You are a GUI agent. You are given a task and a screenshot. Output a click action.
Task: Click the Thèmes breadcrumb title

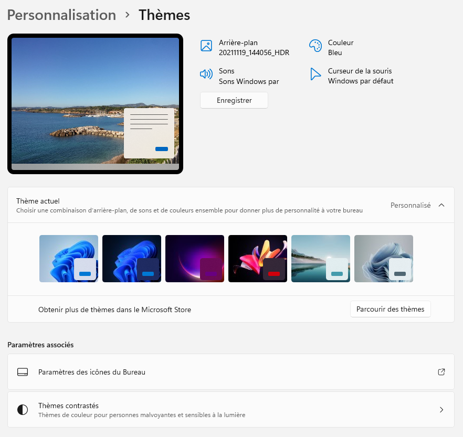(x=164, y=15)
